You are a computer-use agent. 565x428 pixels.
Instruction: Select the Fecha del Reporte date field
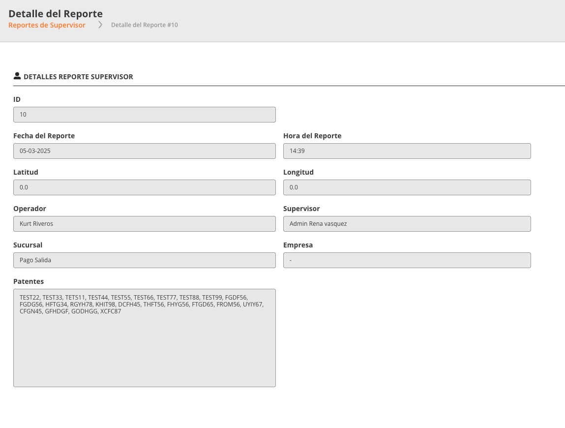point(144,151)
